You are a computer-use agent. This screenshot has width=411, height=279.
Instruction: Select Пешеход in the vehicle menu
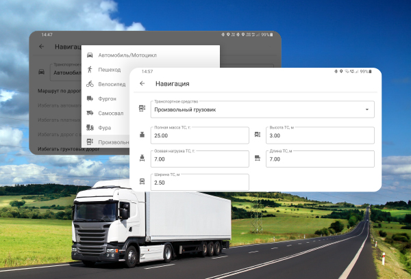point(110,70)
